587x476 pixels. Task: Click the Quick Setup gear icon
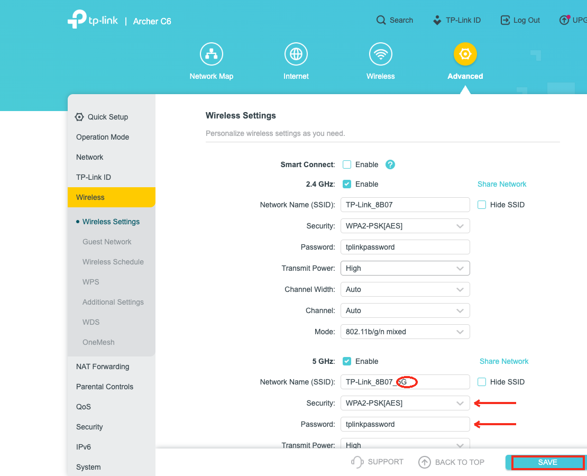point(79,117)
